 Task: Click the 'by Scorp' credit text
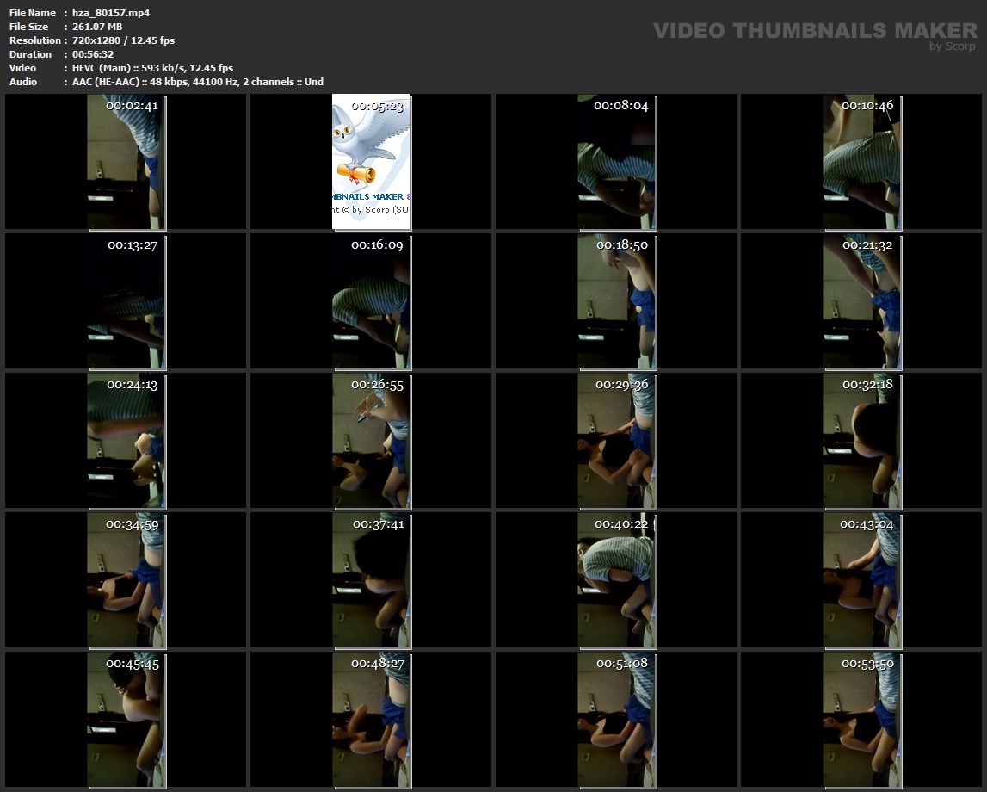click(x=952, y=46)
